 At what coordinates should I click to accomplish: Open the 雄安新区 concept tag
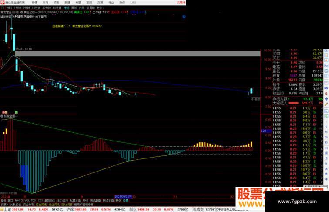pyautogui.click(x=6, y=17)
